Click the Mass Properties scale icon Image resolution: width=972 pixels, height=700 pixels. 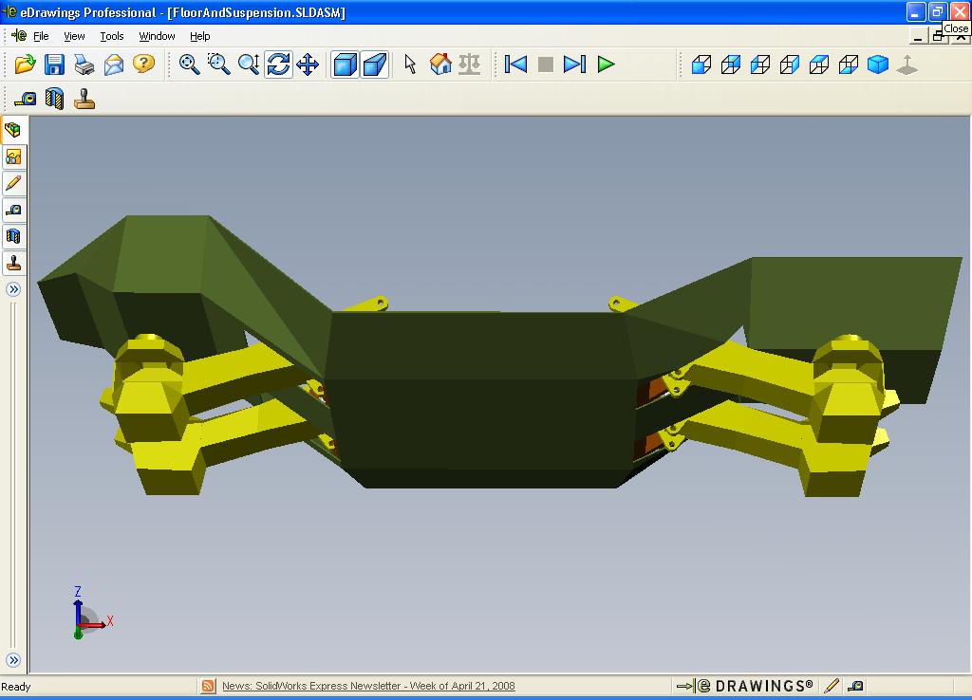click(469, 64)
